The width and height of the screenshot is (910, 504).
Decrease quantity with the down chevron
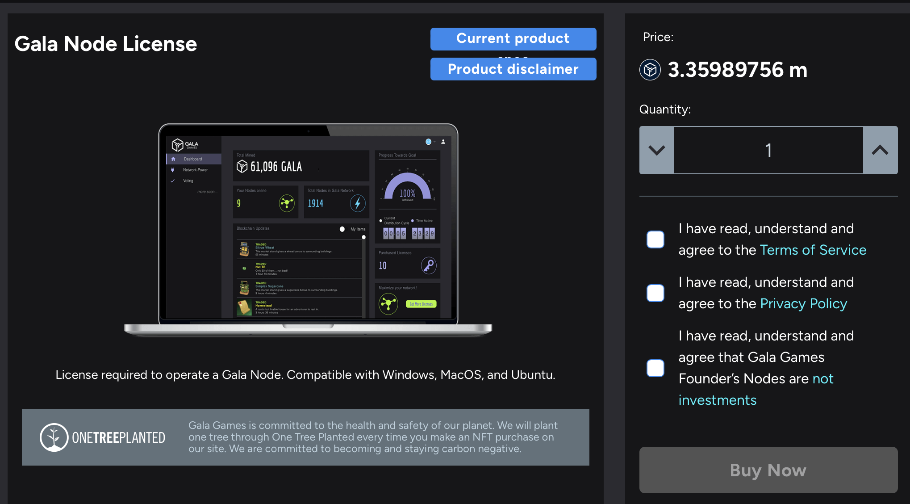657,150
